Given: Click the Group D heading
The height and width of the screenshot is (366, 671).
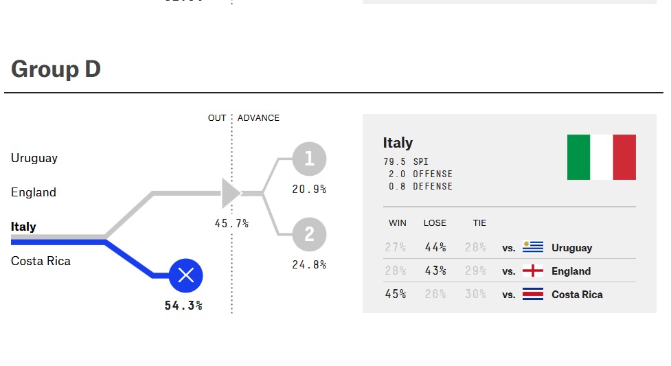Looking at the screenshot, I should tap(56, 69).
